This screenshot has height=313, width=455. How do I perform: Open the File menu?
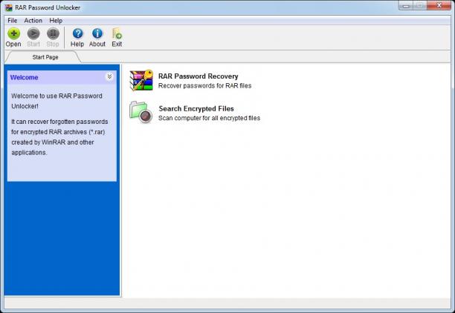12,21
